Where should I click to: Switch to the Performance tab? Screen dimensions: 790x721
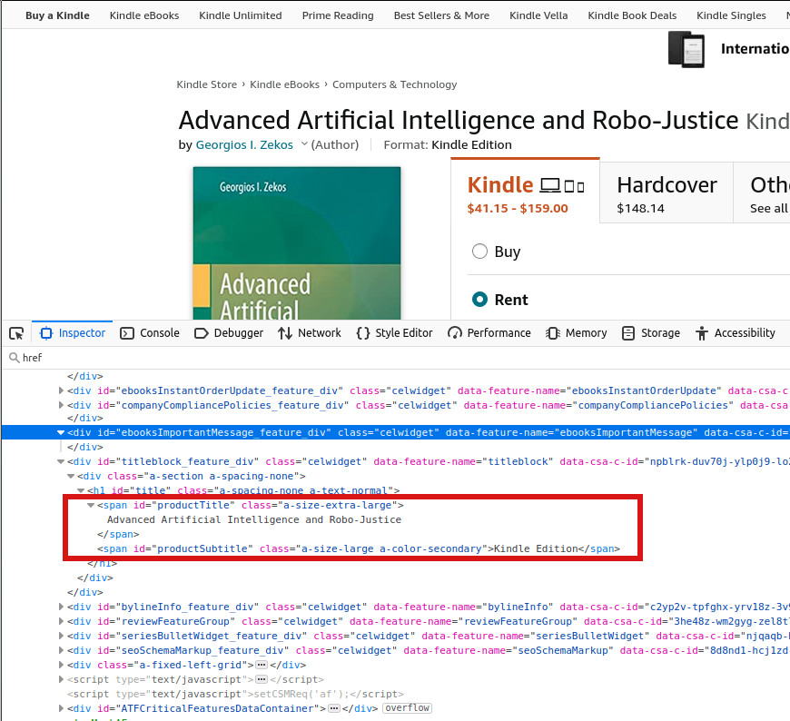coord(489,333)
